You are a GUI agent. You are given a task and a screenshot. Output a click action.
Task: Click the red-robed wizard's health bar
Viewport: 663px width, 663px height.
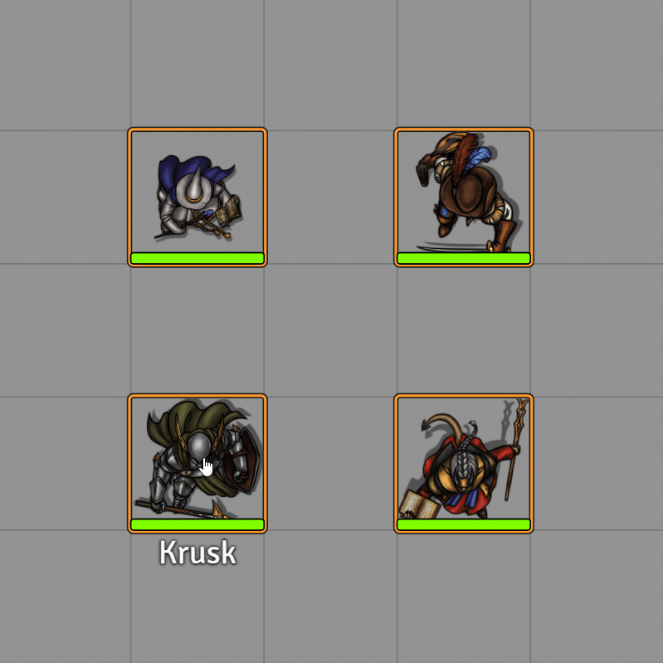click(x=464, y=524)
